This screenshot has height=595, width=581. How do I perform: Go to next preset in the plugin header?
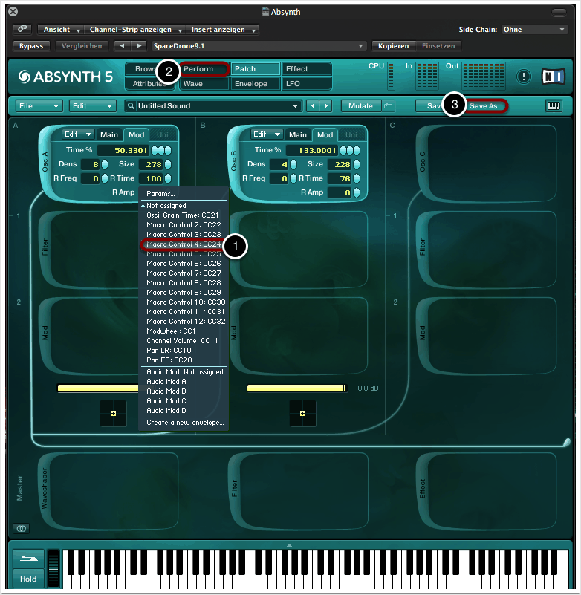coord(139,45)
